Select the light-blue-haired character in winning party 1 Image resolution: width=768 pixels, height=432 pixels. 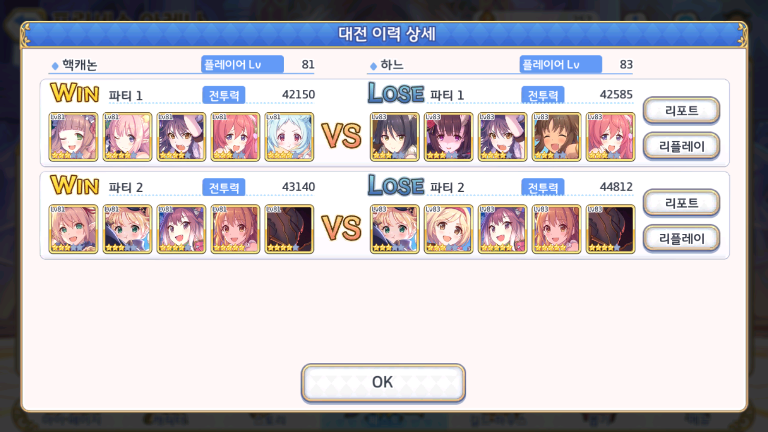[x=289, y=137]
